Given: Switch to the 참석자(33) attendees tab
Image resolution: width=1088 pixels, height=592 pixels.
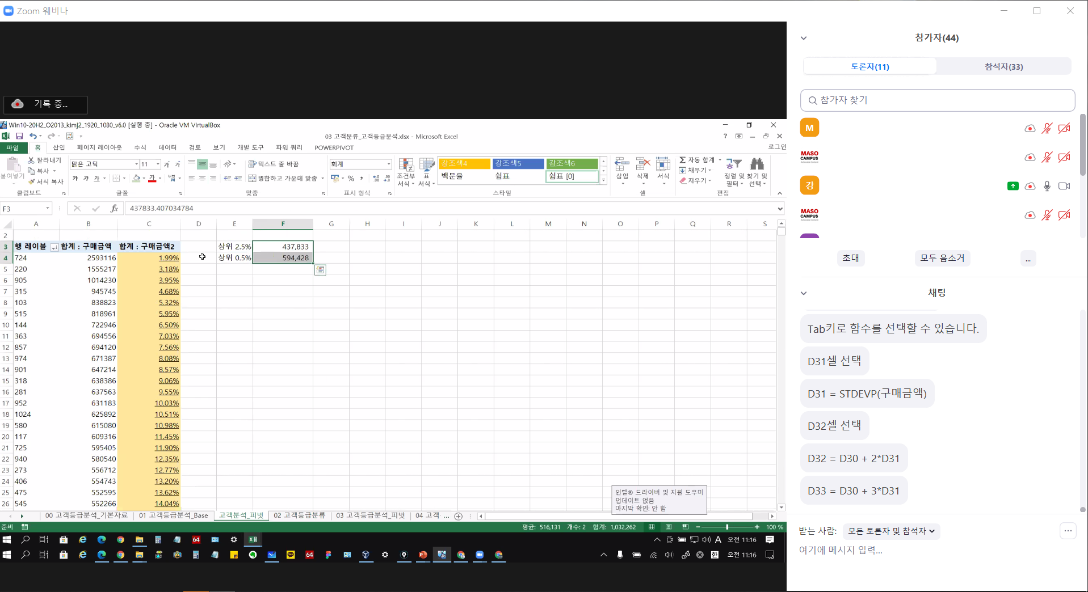Looking at the screenshot, I should point(1003,66).
